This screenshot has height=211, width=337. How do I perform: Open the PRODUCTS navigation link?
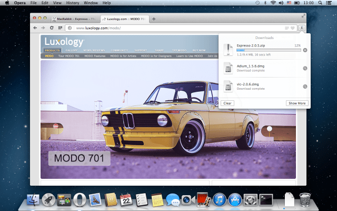point(53,50)
